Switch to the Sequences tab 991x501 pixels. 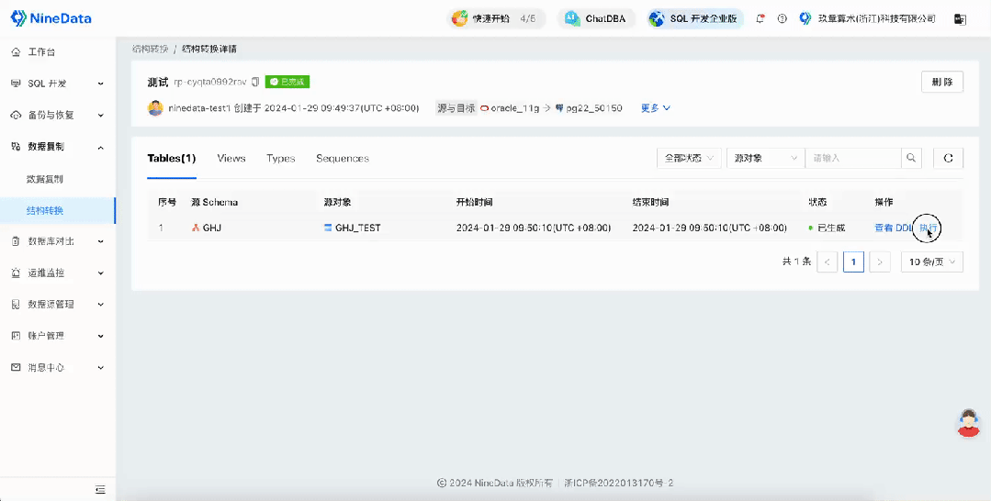pos(342,159)
